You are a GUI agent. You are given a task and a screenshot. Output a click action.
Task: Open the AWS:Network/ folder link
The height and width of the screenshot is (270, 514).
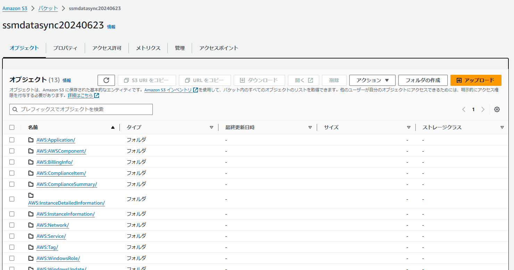click(x=53, y=225)
